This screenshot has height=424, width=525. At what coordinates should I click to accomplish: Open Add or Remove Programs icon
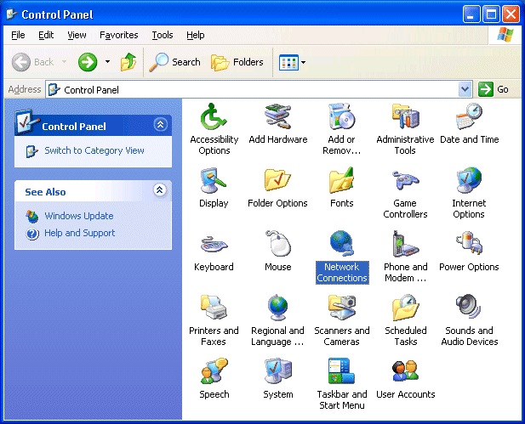point(341,117)
